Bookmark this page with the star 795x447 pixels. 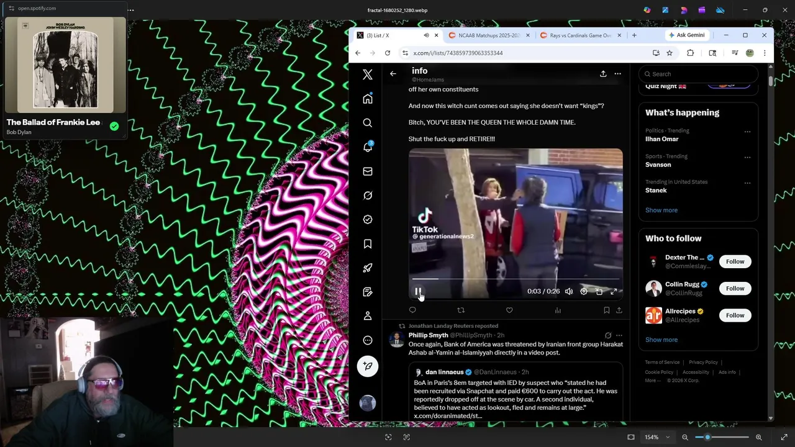(x=670, y=53)
